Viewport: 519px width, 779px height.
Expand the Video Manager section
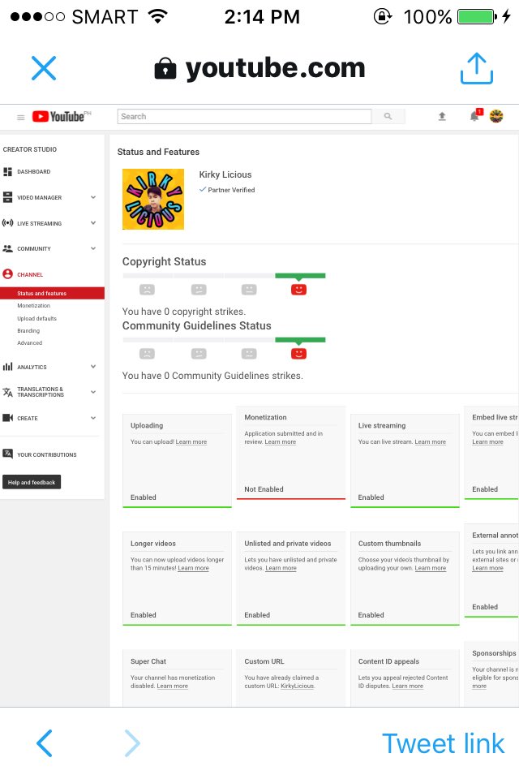click(93, 197)
